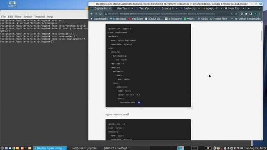This screenshot has width=267, height=150.
Task: Open the CHIRP desktop icon
Action: 12,4
